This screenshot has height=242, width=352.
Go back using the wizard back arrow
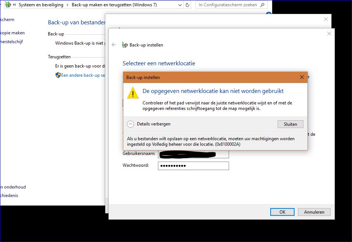[114, 45]
